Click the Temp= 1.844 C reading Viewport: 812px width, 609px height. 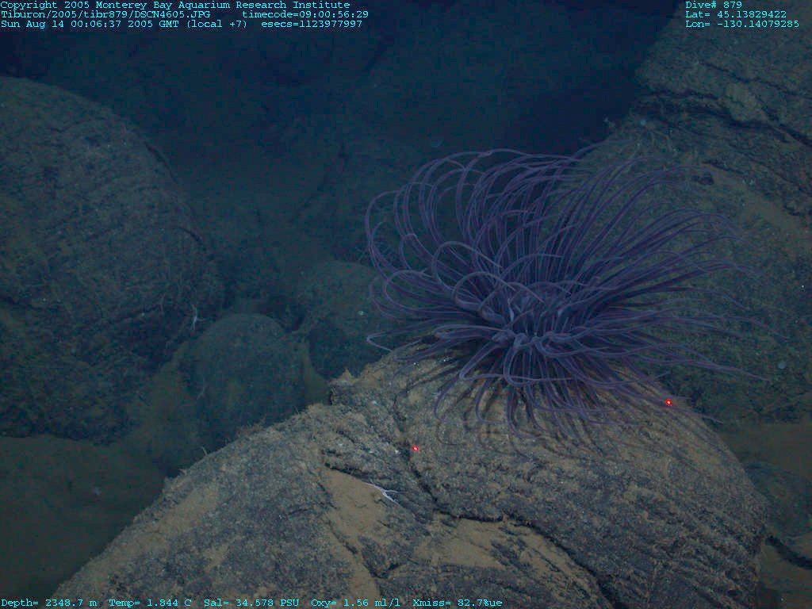point(150,603)
